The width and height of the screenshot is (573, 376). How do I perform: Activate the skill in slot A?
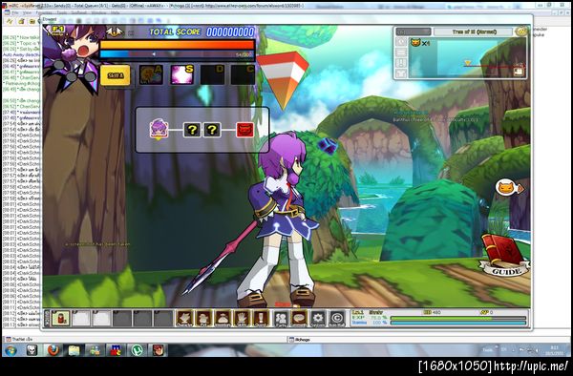151,74
